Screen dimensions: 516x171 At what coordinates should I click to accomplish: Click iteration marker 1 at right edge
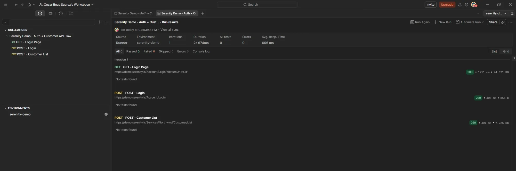(514, 58)
